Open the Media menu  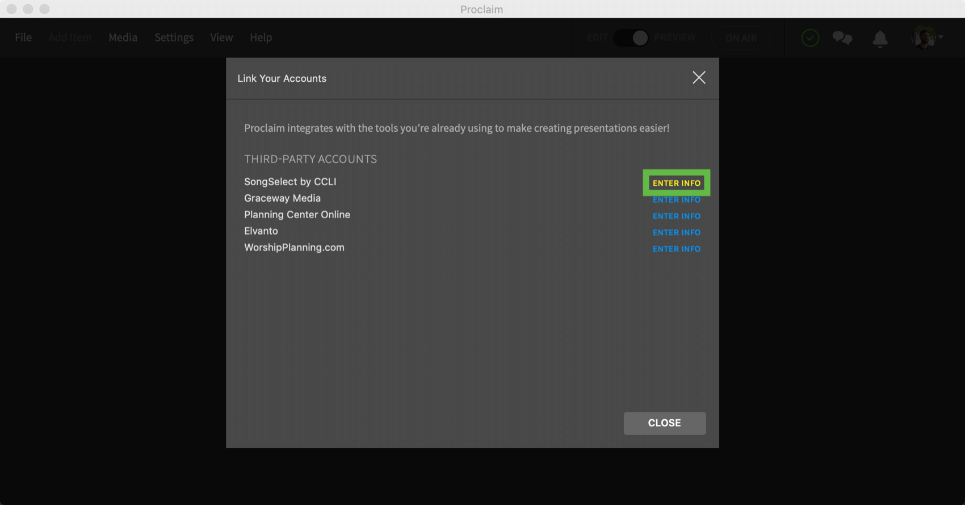pyautogui.click(x=123, y=37)
